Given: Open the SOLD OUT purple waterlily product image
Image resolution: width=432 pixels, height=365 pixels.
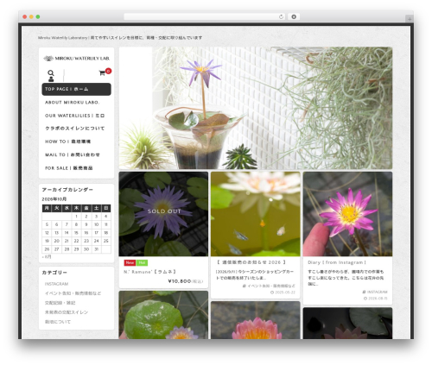Looking at the screenshot, I should 163,214.
